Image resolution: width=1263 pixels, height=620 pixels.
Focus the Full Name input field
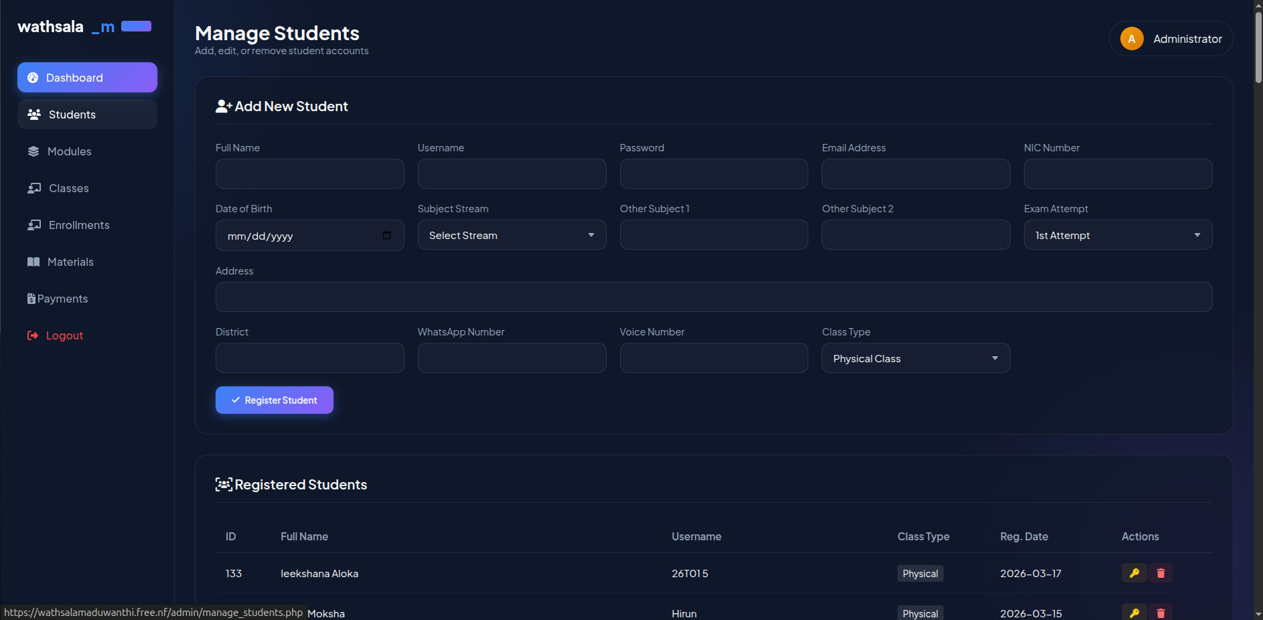pyautogui.click(x=309, y=173)
